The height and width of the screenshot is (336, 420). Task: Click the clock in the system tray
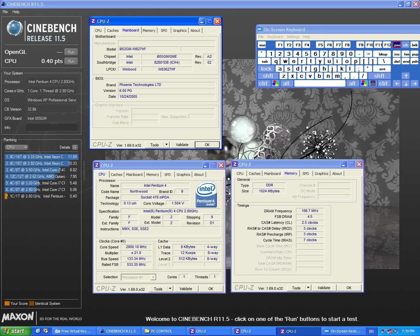pyautogui.click(x=408, y=331)
